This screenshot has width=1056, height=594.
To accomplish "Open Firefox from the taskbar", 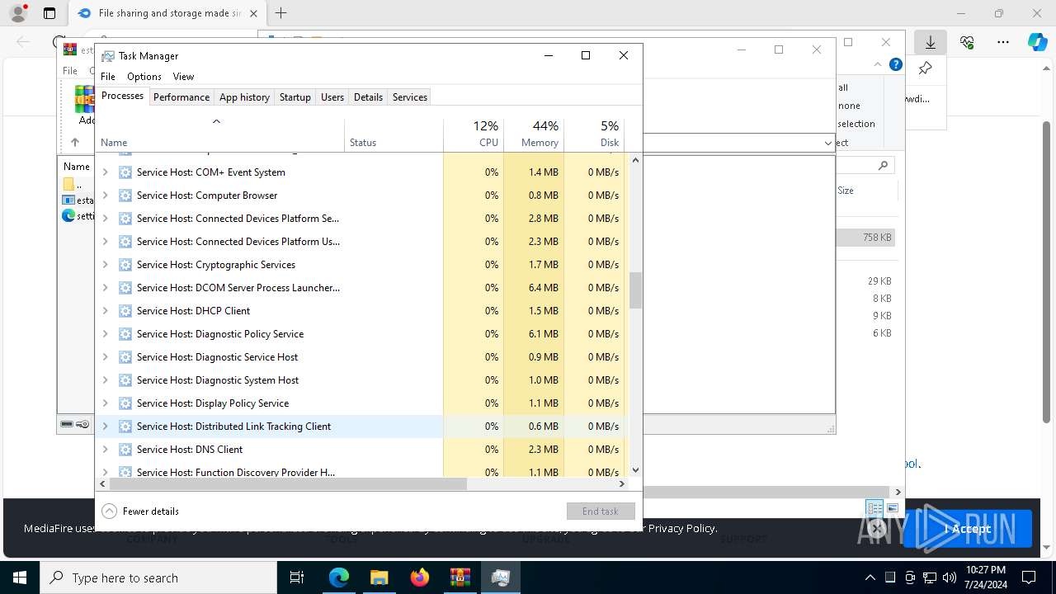I will tap(419, 577).
